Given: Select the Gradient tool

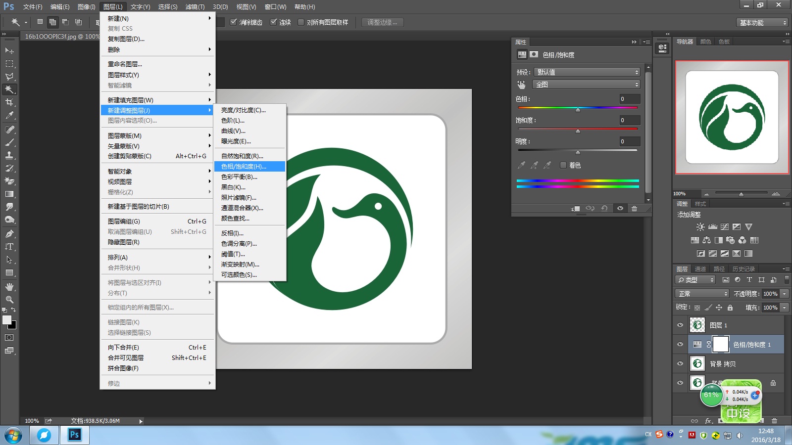Looking at the screenshot, I should (x=9, y=194).
